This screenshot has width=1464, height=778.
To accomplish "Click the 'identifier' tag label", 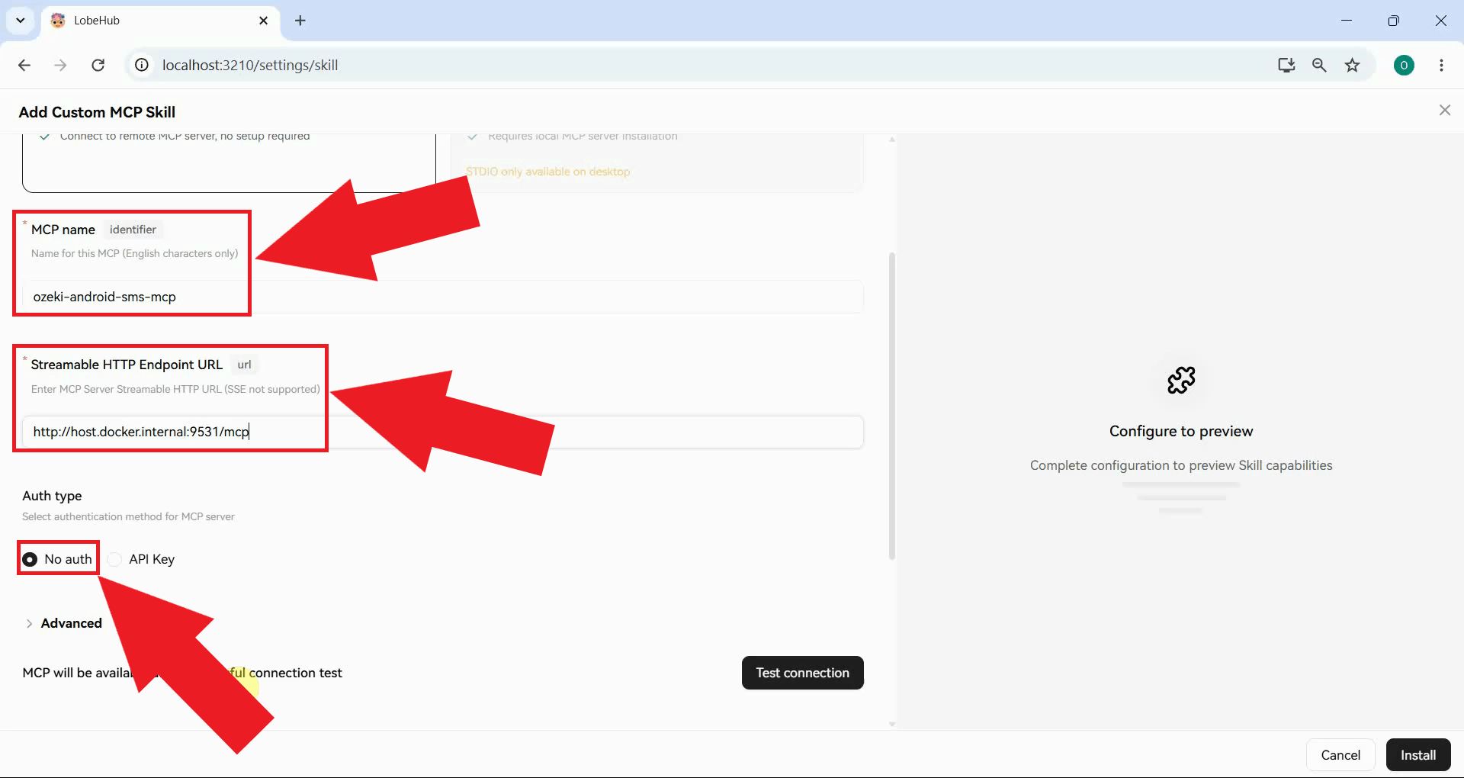I will point(133,230).
